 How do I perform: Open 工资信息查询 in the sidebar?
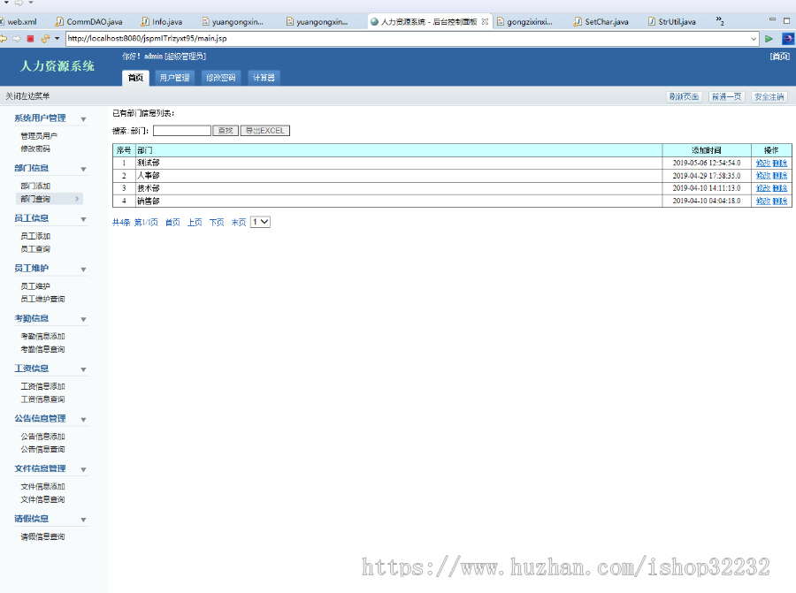point(42,399)
